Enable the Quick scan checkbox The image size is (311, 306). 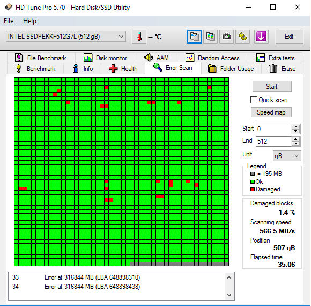254,100
